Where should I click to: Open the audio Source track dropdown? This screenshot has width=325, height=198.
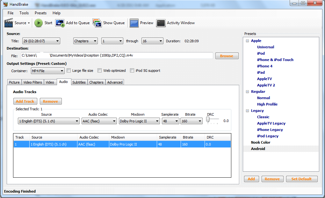pos(49,121)
